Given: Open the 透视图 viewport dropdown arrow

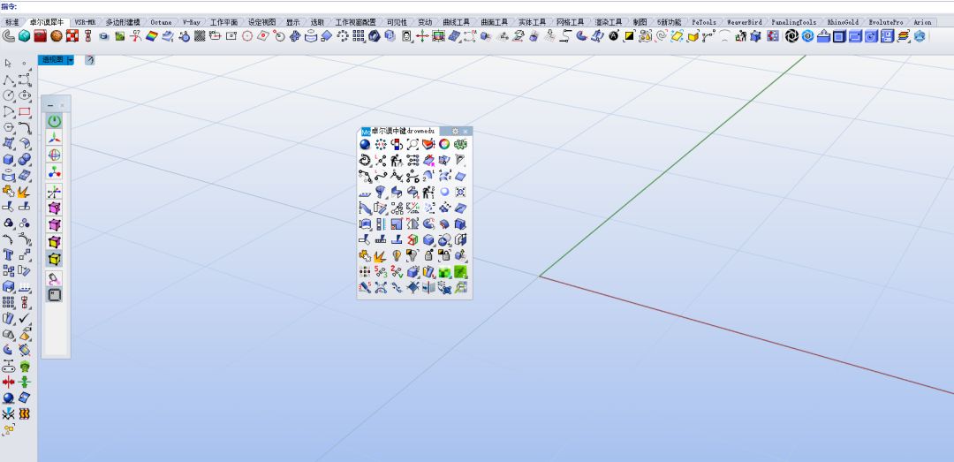Looking at the screenshot, I should tap(72, 60).
